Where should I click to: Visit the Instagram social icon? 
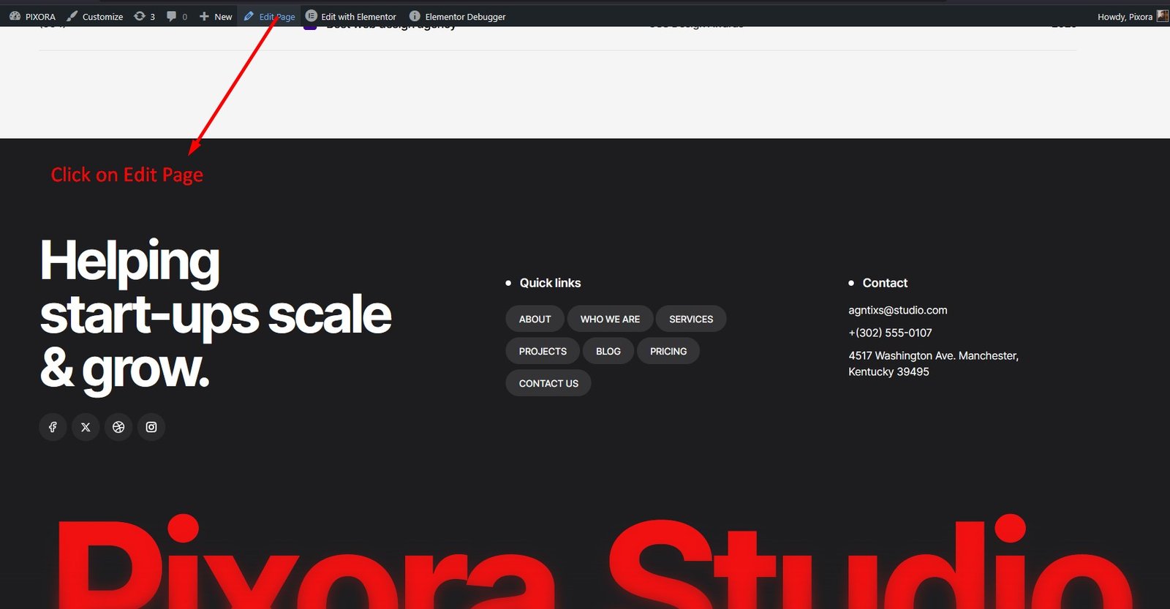(x=151, y=427)
